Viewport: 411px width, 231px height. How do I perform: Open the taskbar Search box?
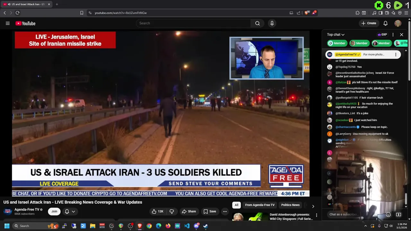(x=35, y=226)
